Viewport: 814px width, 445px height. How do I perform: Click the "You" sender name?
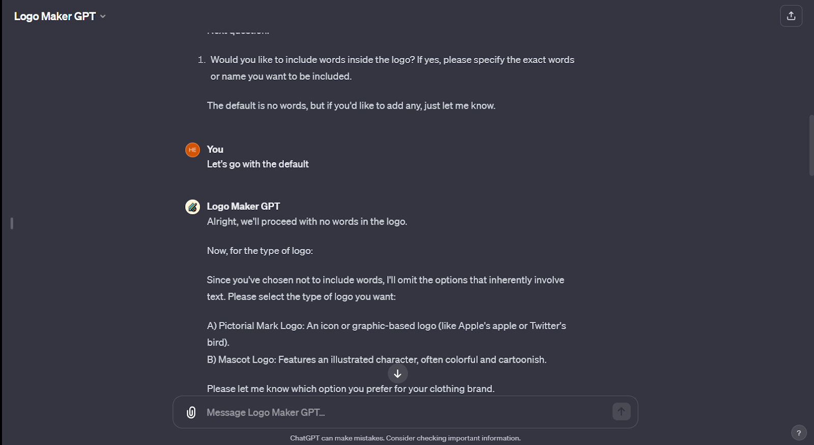click(215, 149)
